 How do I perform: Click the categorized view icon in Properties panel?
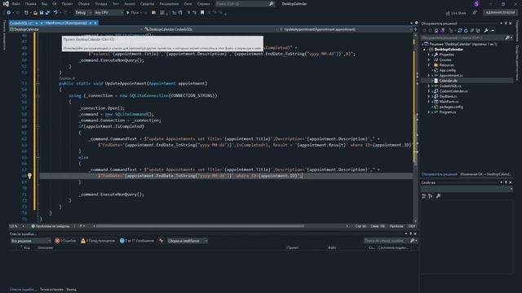pyautogui.click(x=424, y=196)
